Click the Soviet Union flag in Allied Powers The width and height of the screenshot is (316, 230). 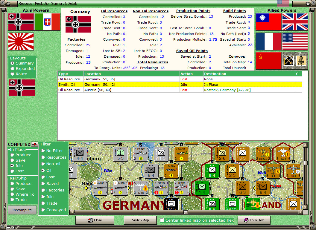(x=269, y=60)
